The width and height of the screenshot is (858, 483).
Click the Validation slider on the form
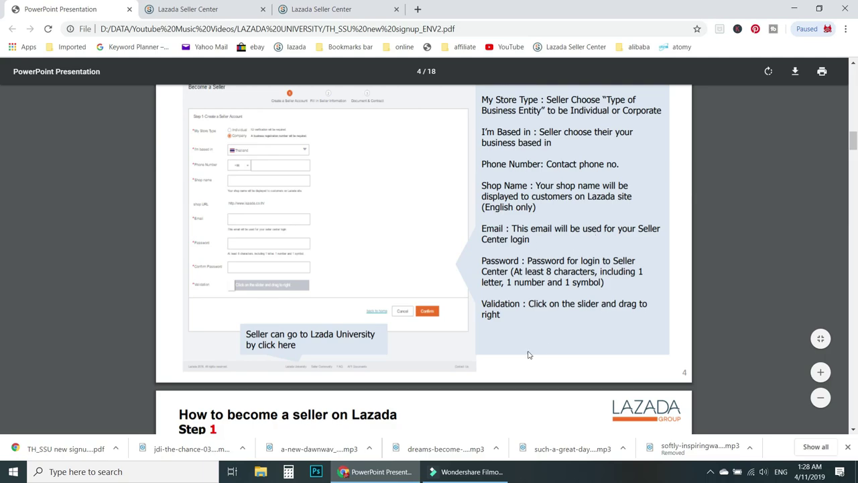click(270, 284)
